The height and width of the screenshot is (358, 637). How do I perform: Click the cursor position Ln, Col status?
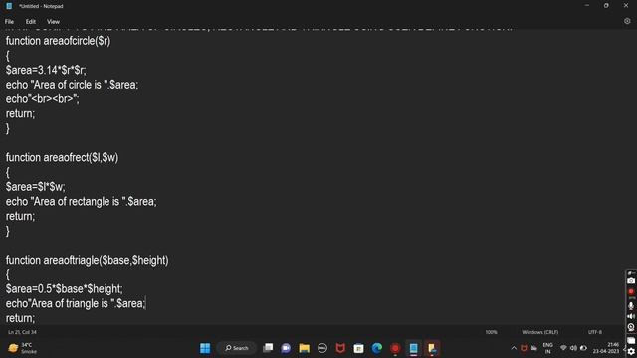tap(22, 332)
